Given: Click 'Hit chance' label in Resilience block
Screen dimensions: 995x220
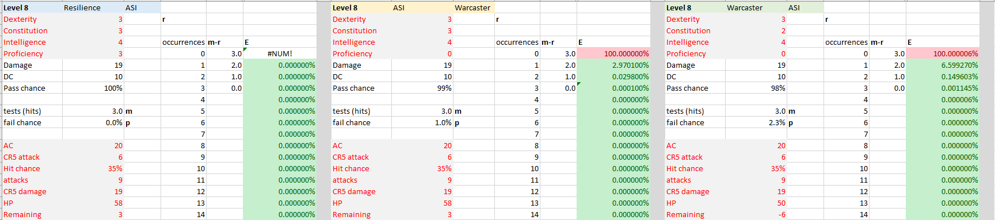Looking at the screenshot, I should tap(22, 168).
